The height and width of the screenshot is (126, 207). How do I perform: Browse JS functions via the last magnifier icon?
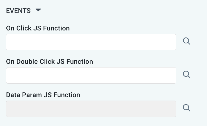coord(187,108)
